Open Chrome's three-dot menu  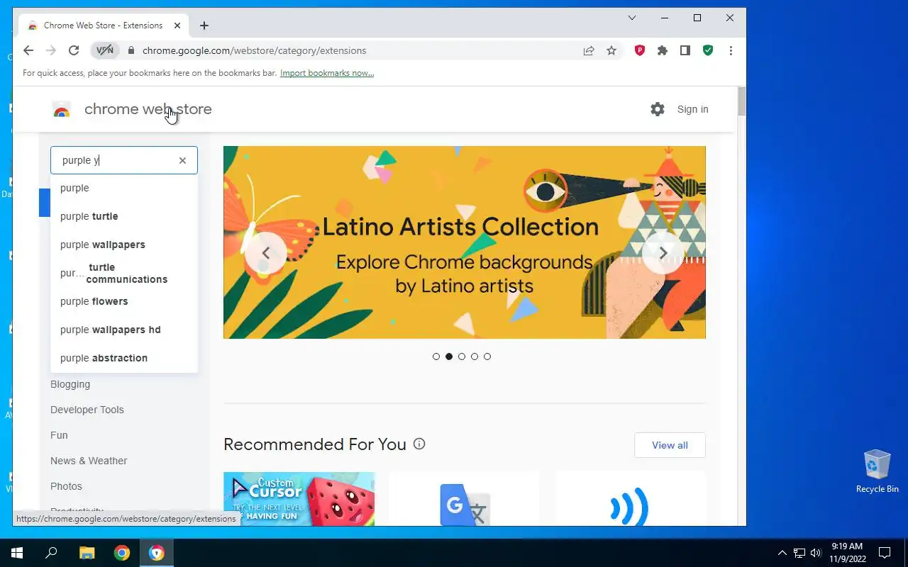[x=731, y=50]
